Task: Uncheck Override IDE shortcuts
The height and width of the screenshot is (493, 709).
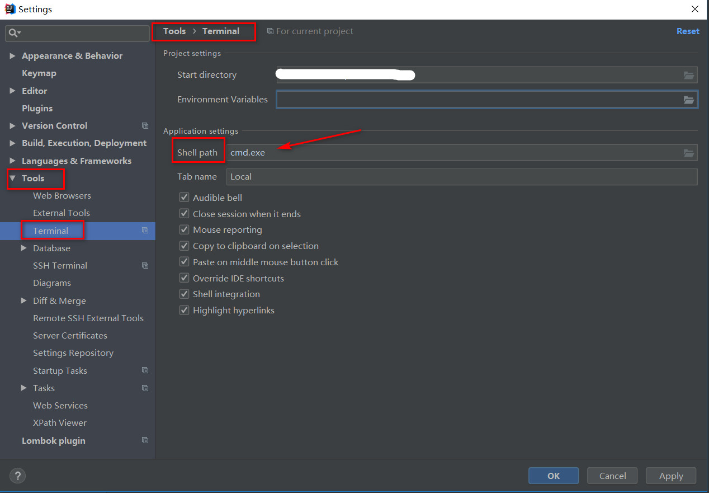Action: tap(184, 278)
